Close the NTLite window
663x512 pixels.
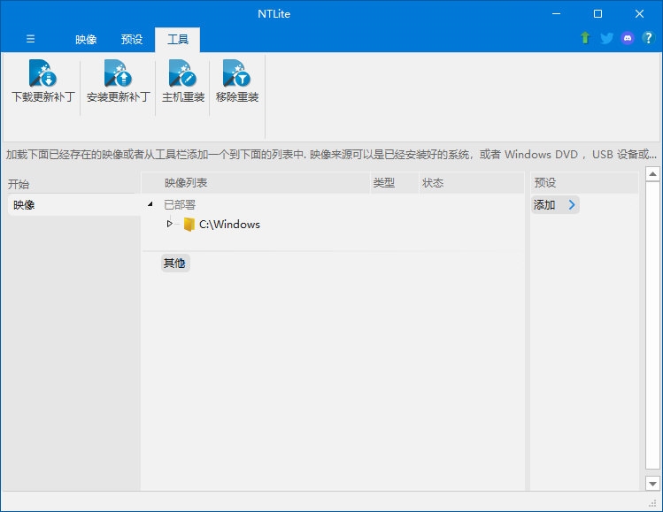pos(639,13)
